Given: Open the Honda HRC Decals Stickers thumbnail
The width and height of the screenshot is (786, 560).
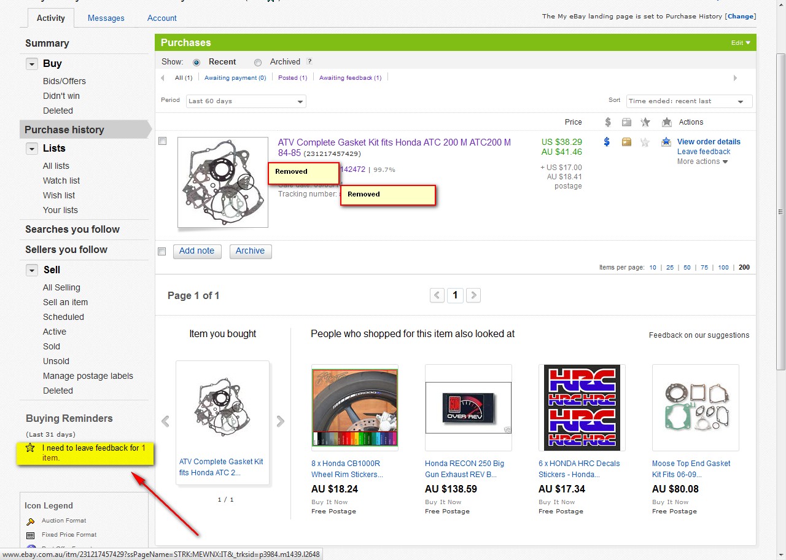Looking at the screenshot, I should tap(582, 408).
